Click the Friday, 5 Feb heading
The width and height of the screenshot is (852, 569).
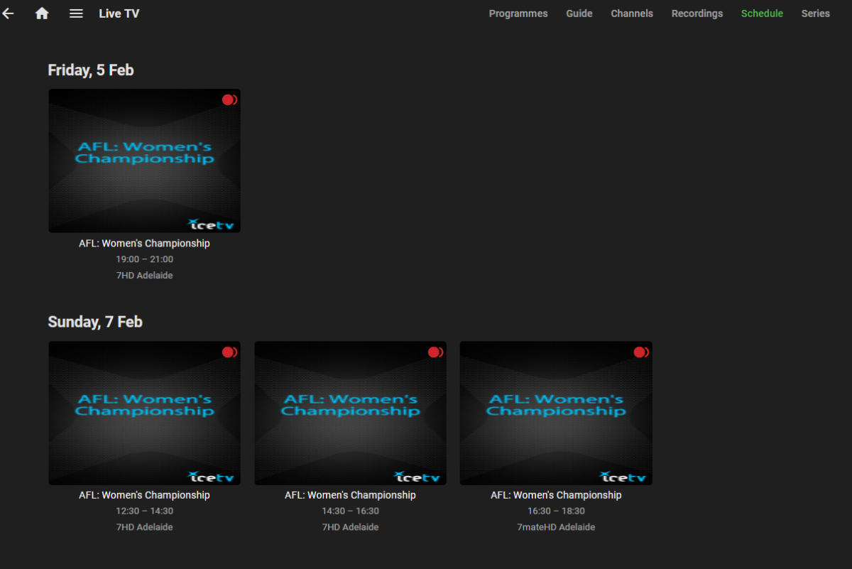pyautogui.click(x=91, y=70)
